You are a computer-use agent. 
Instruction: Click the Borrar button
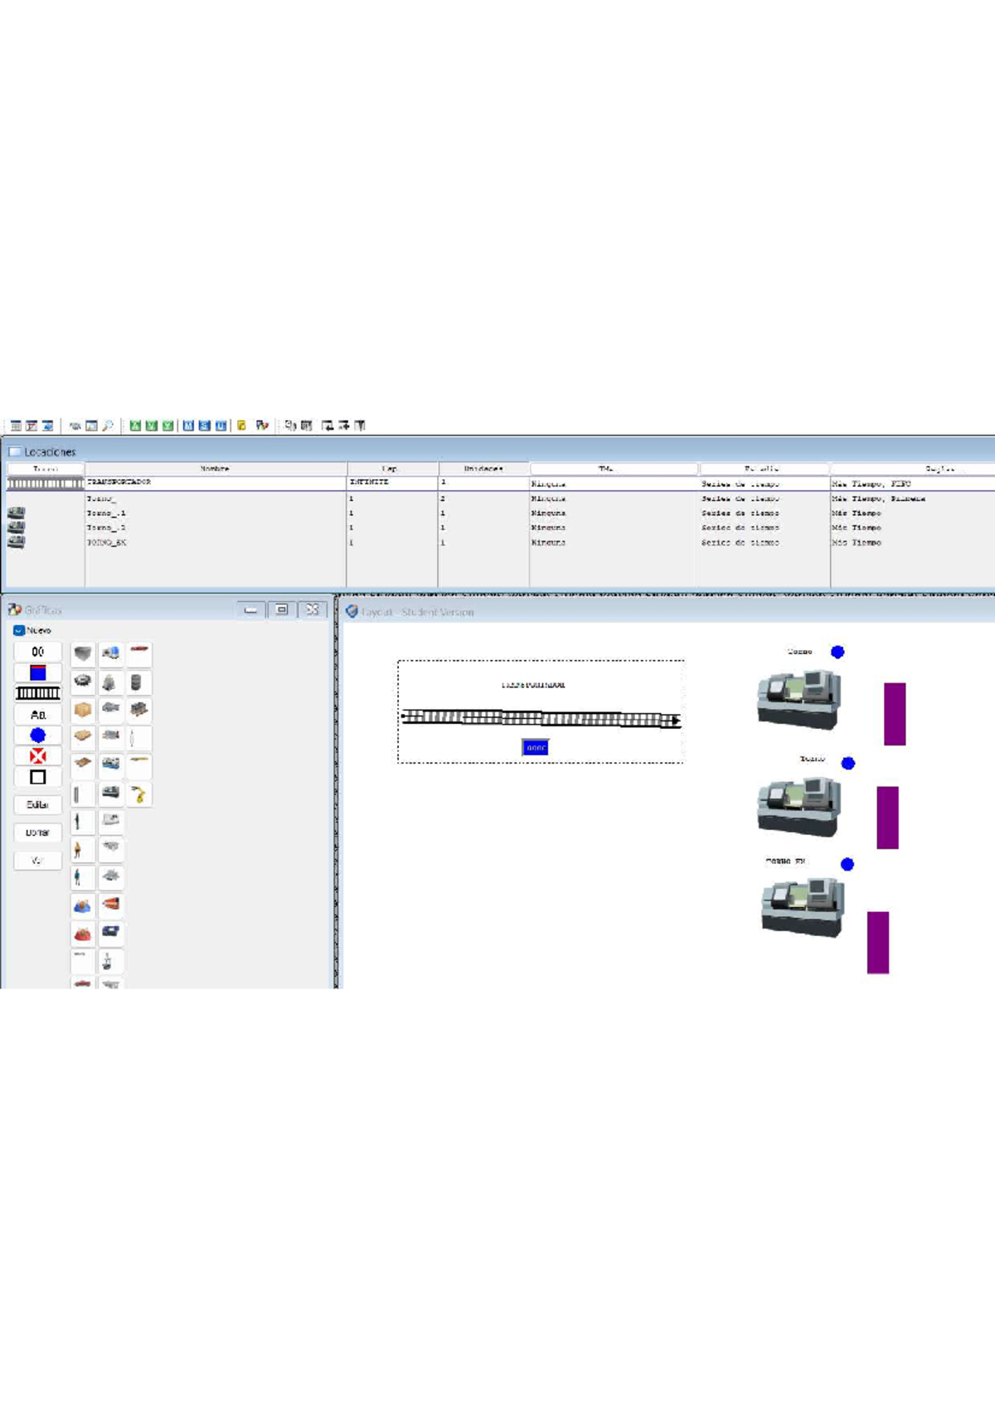pyautogui.click(x=37, y=833)
